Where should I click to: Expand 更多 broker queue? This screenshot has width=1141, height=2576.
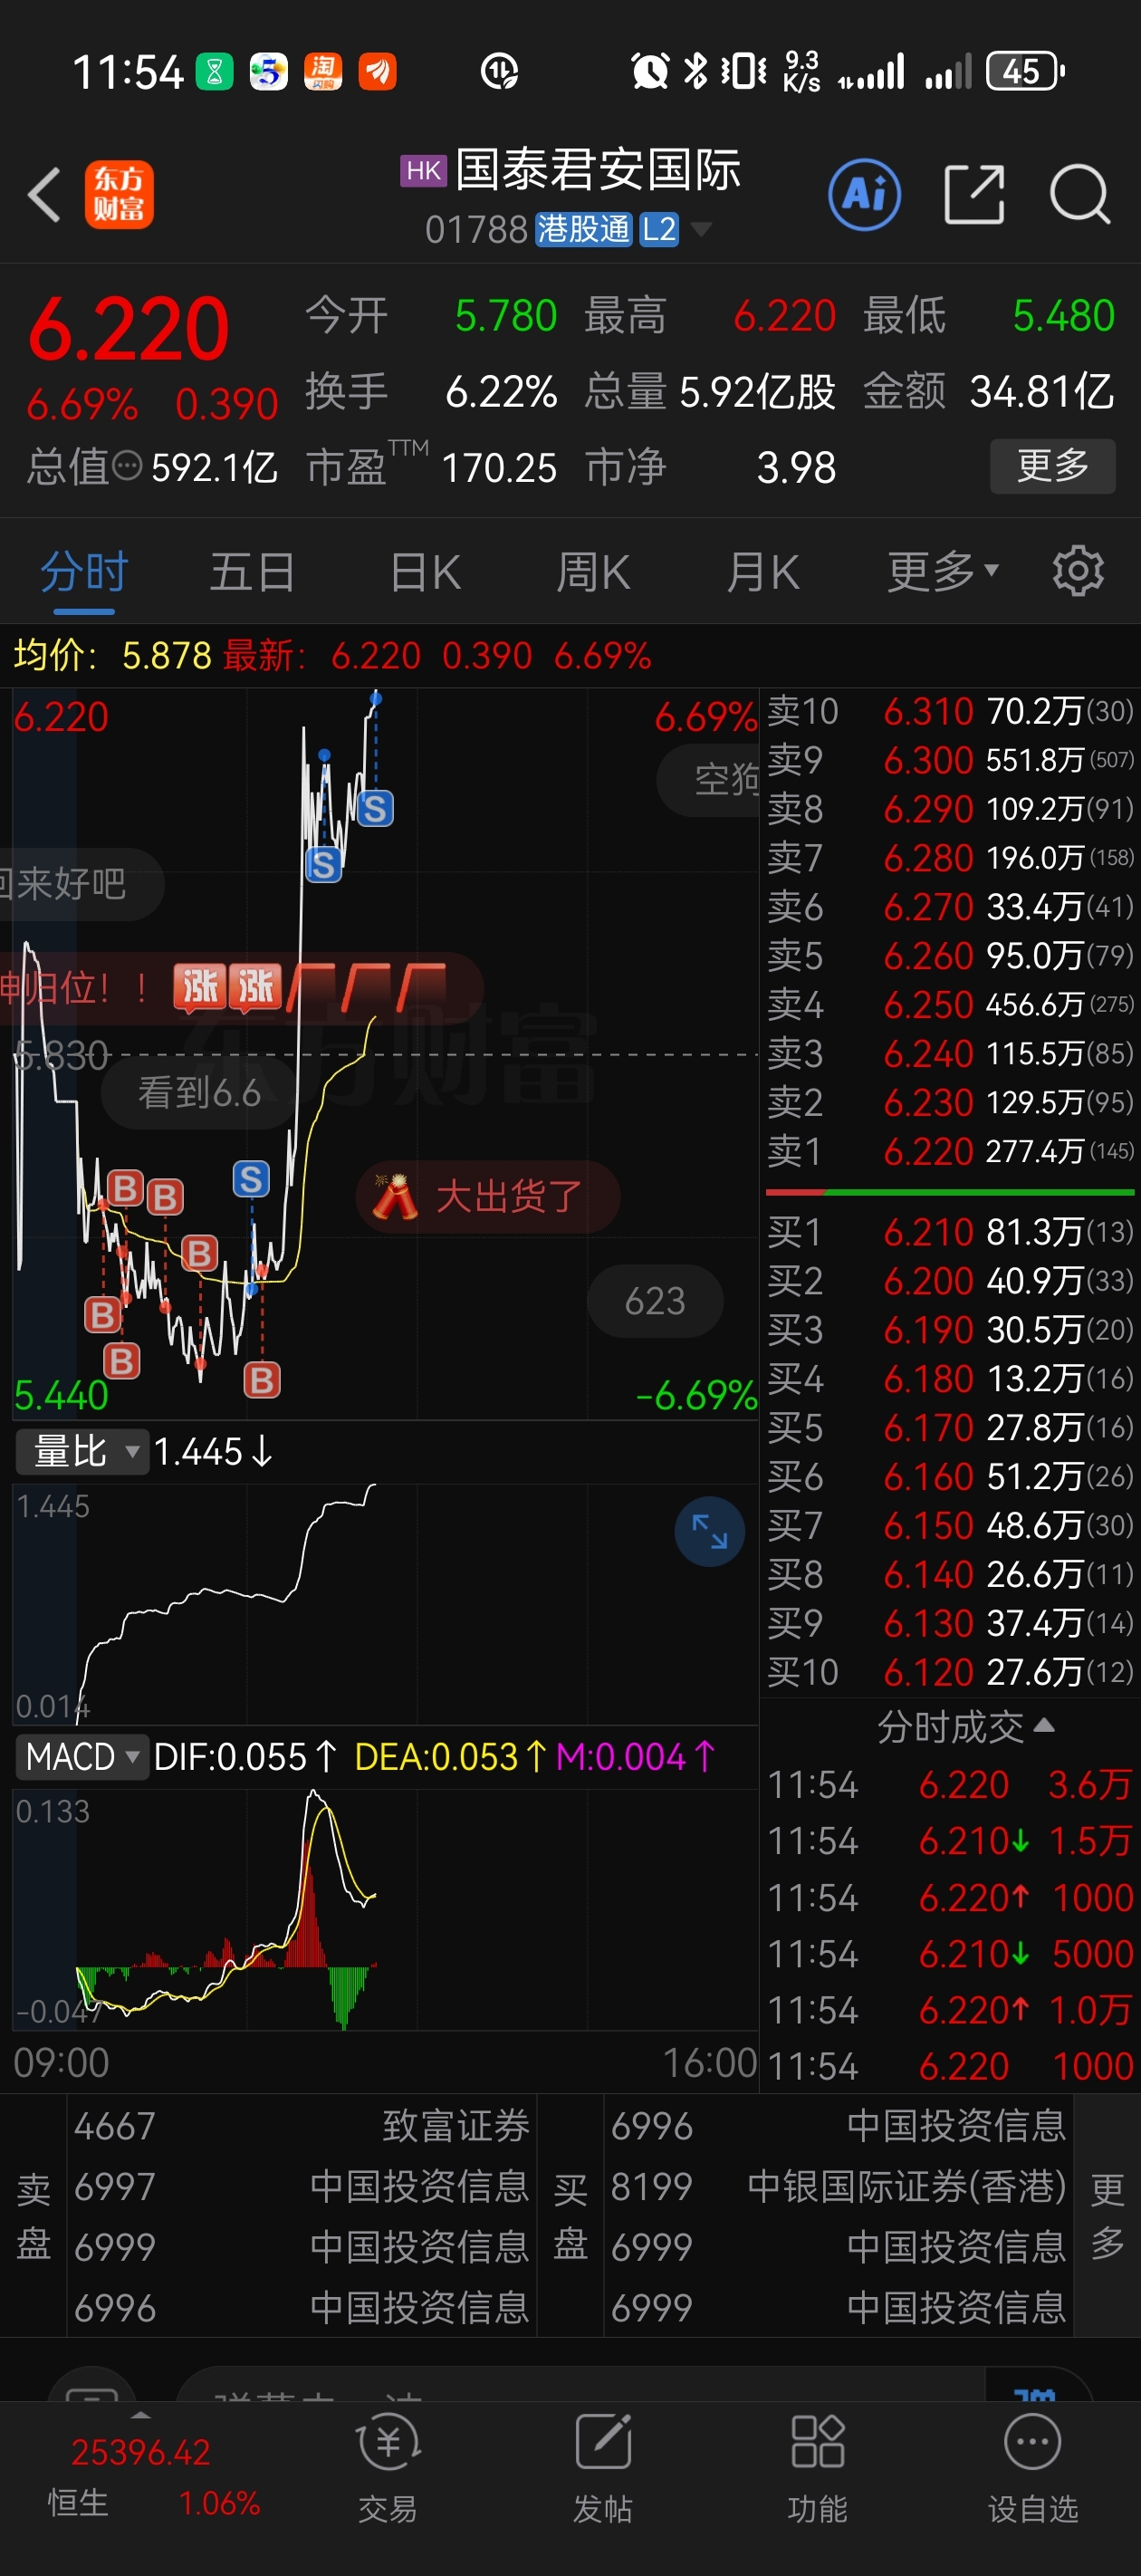1107,2215
